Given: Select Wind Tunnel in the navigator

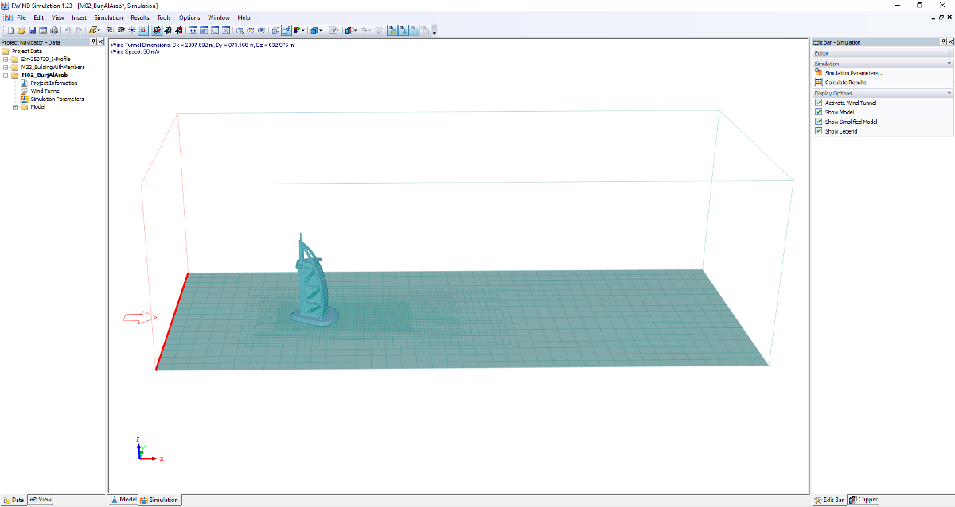Looking at the screenshot, I should 45,91.
